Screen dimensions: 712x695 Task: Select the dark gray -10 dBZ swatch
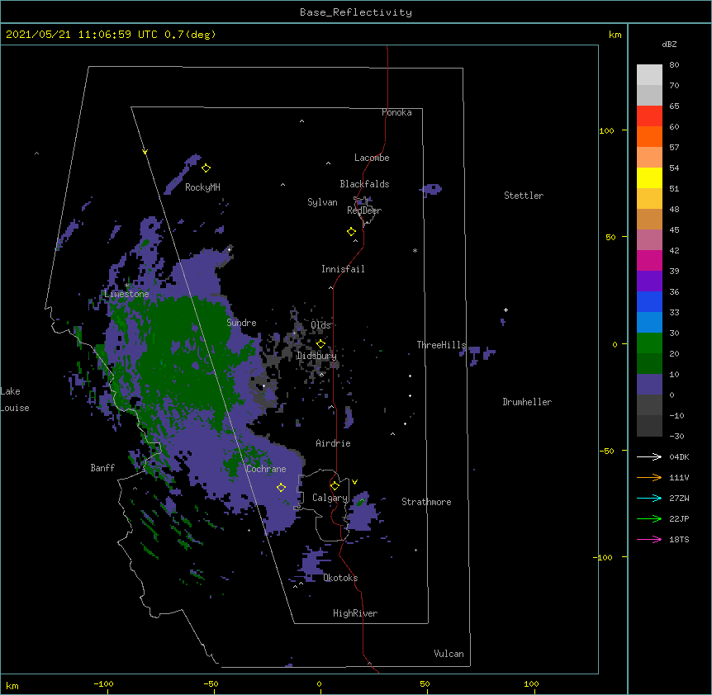pos(649,425)
